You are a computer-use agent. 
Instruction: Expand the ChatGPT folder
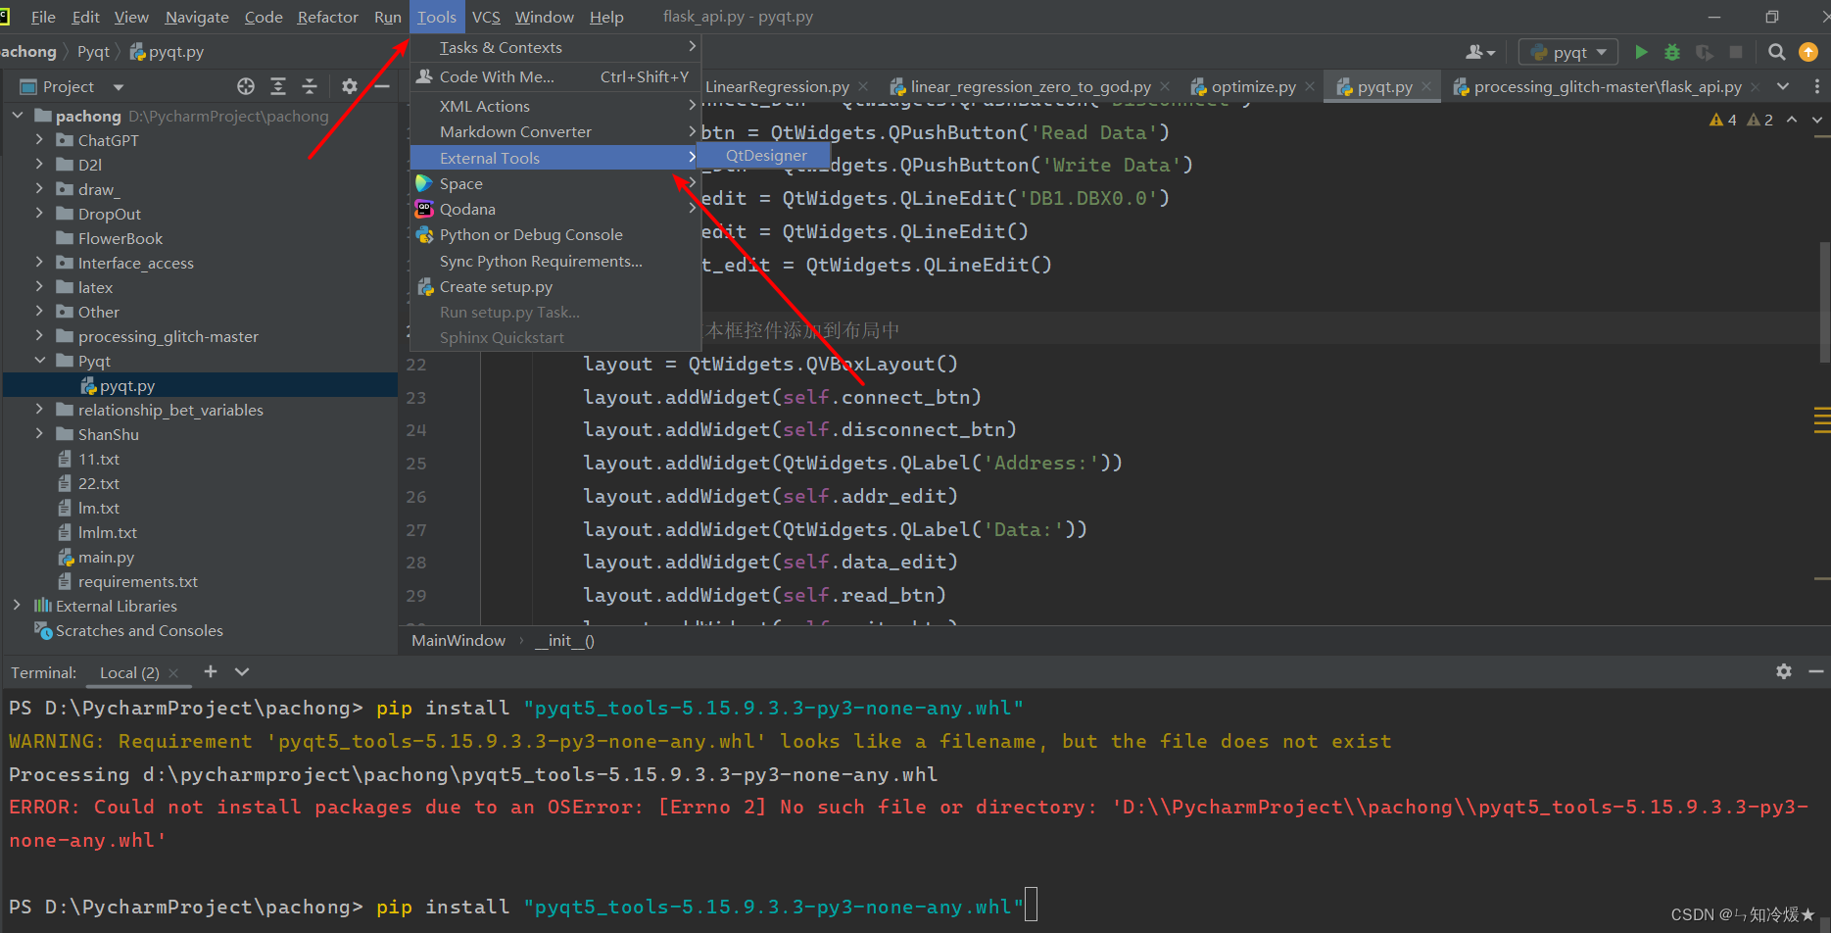(x=39, y=140)
